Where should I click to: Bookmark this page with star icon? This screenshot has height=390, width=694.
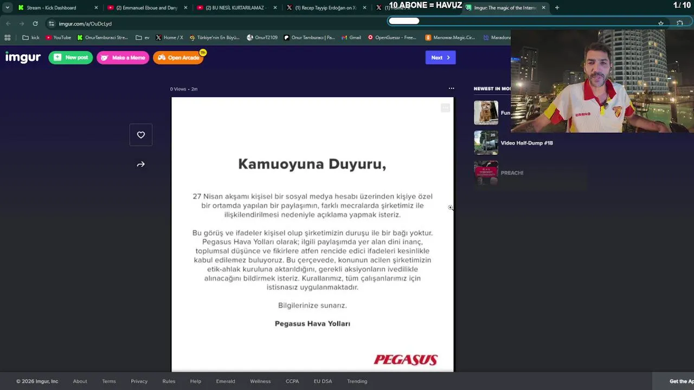(x=660, y=24)
